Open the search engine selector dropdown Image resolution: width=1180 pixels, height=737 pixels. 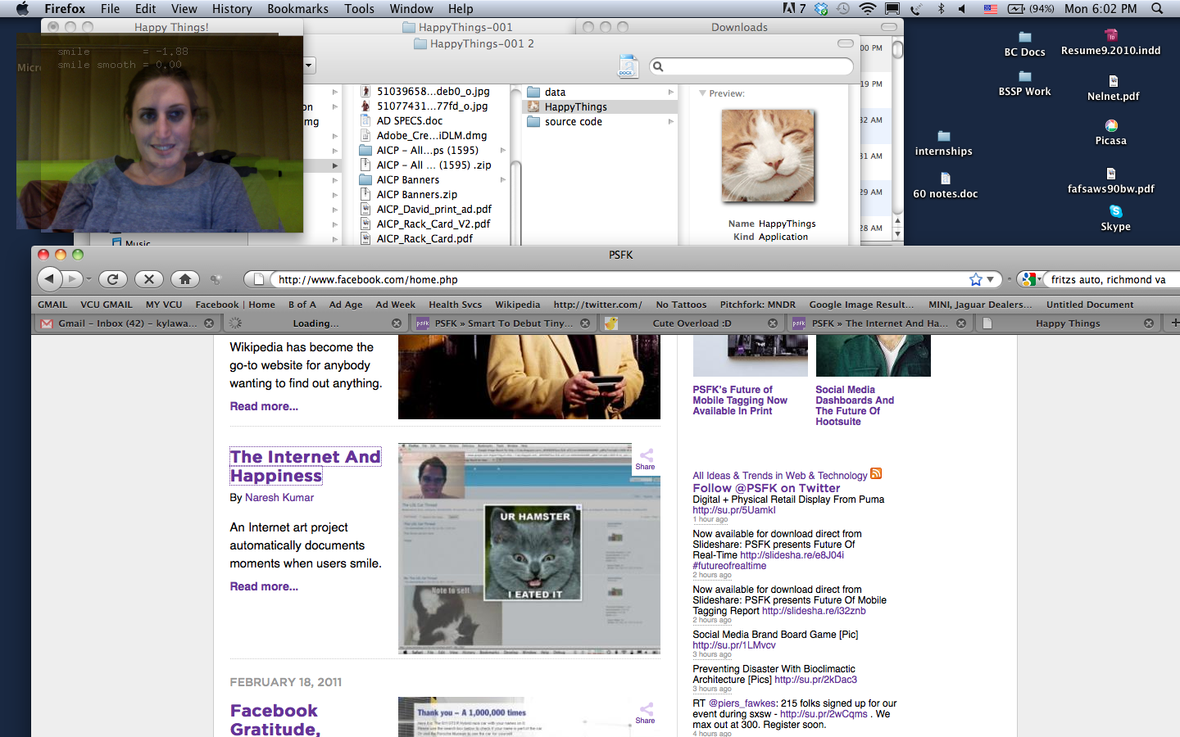point(1032,279)
